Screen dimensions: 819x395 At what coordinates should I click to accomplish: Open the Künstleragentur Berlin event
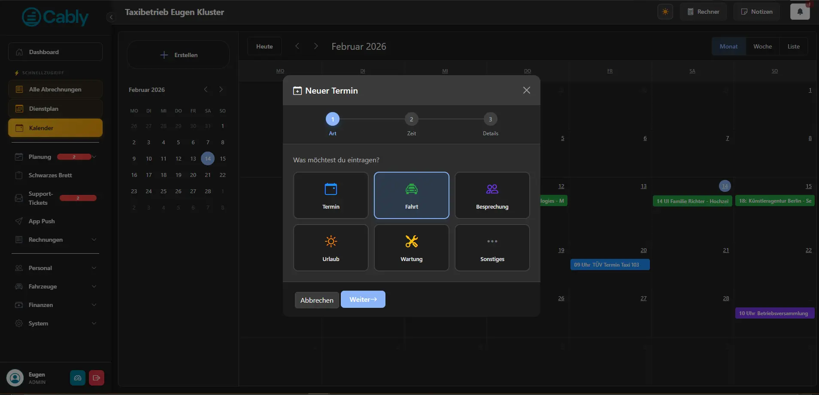click(x=775, y=201)
